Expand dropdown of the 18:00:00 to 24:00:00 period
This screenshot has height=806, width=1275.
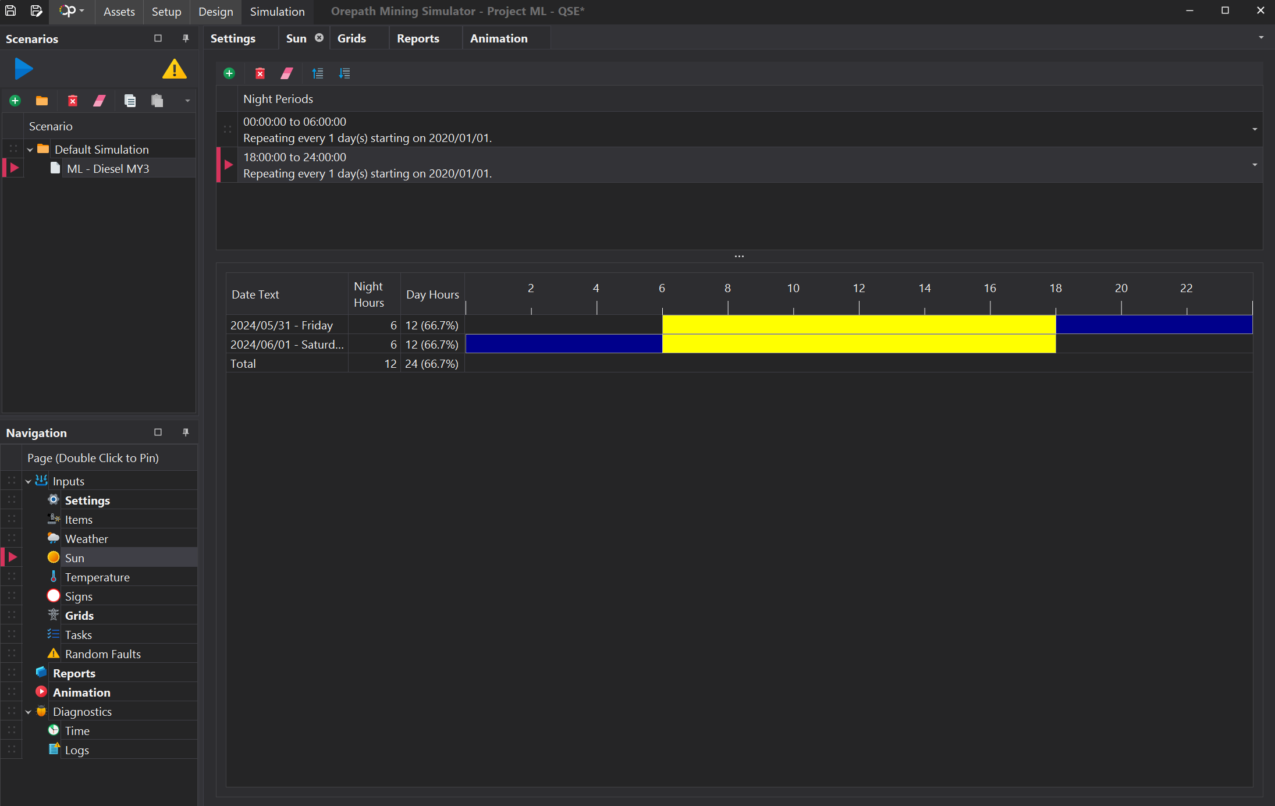click(x=1255, y=165)
